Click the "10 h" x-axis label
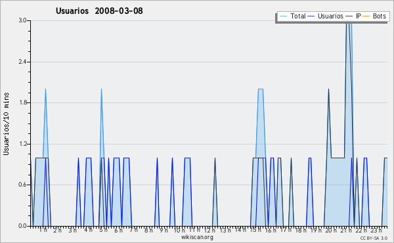This screenshot has height=243, width=394. coord(179,230)
